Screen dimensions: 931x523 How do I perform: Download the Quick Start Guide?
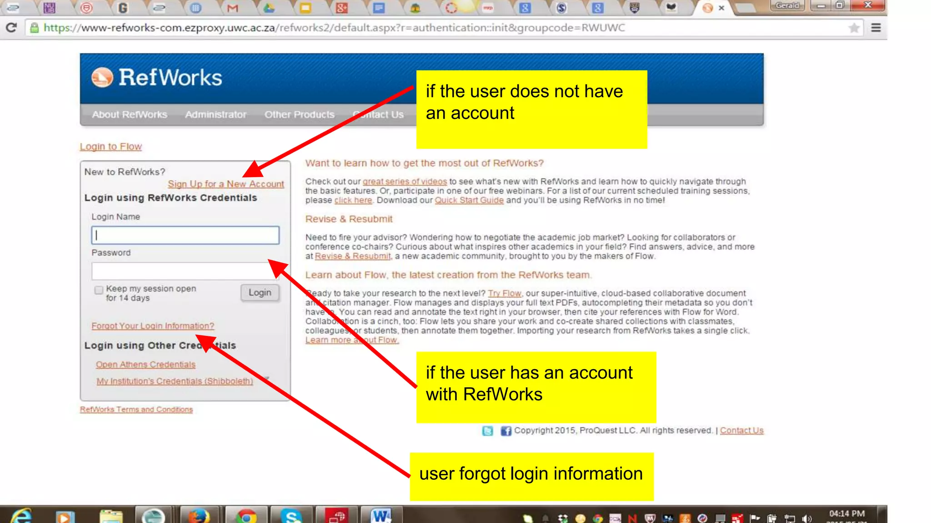tap(469, 200)
